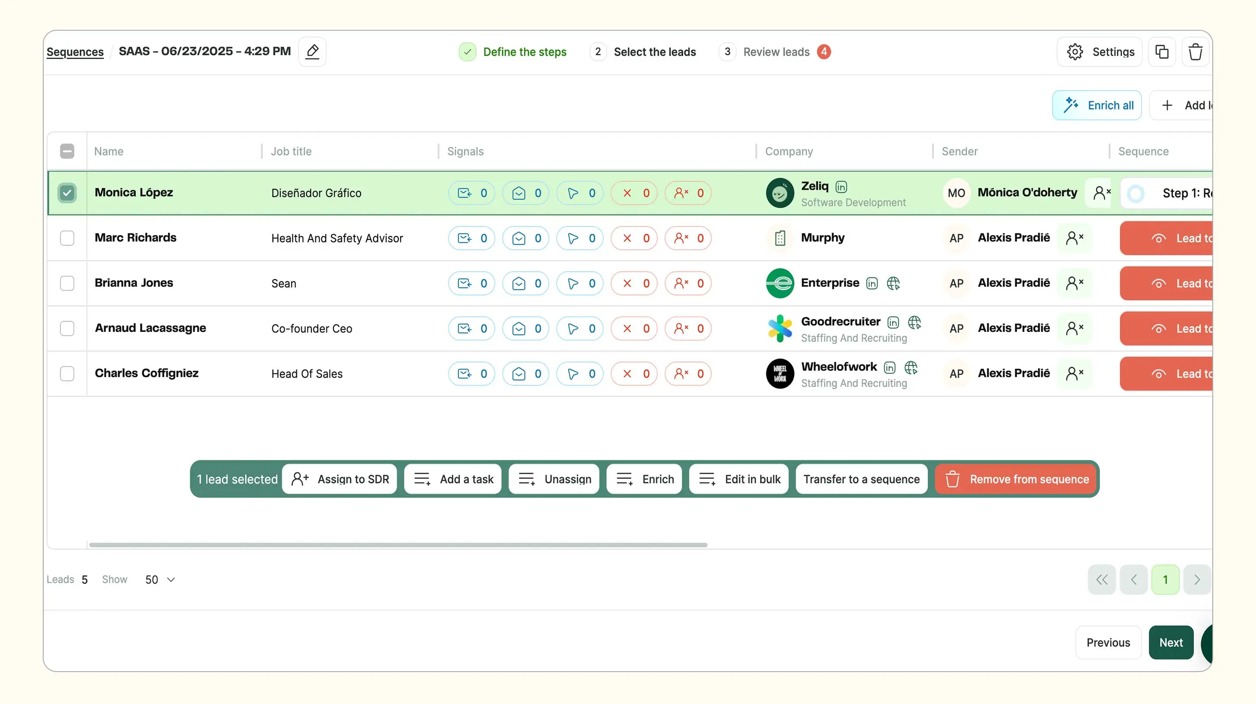The width and height of the screenshot is (1256, 704).
Task: Open sequence Settings
Action: (1099, 51)
